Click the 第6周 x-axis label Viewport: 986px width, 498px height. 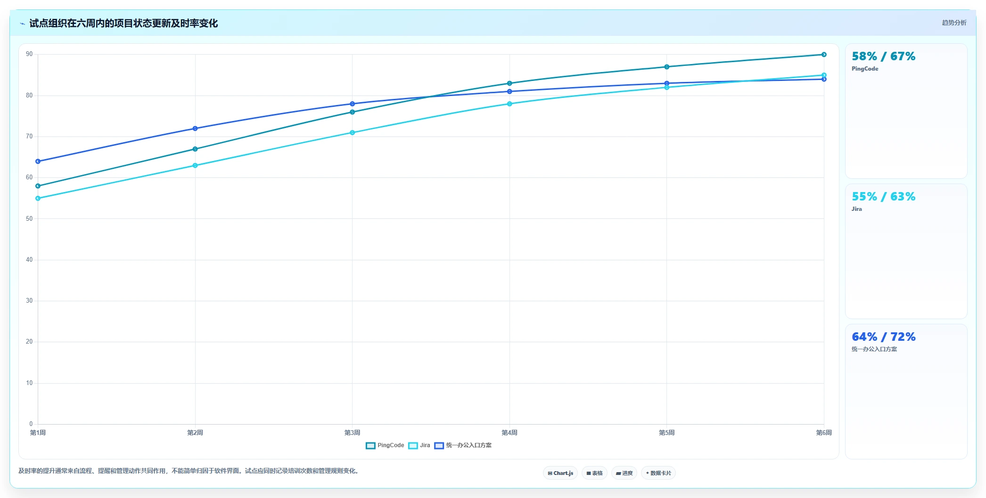click(x=824, y=433)
